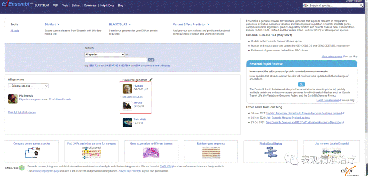Open the Variant Effect Predictor heading link
368x176 pixels.
[191, 24]
